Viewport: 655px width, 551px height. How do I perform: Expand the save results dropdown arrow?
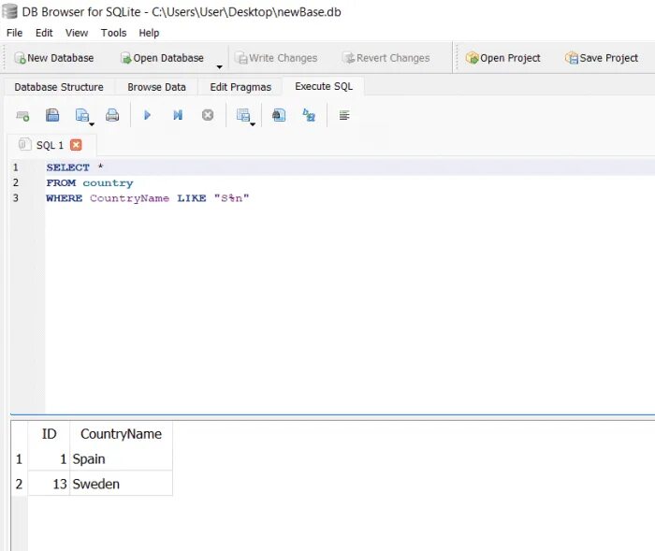[253, 124]
